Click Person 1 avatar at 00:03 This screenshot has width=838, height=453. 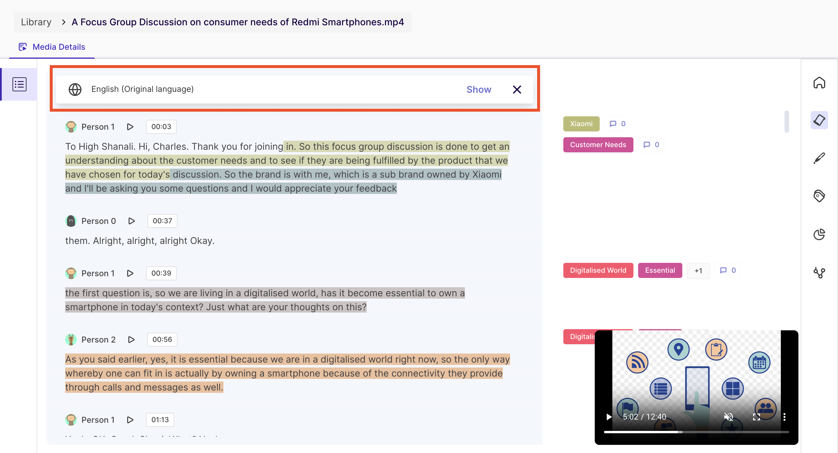click(x=71, y=127)
